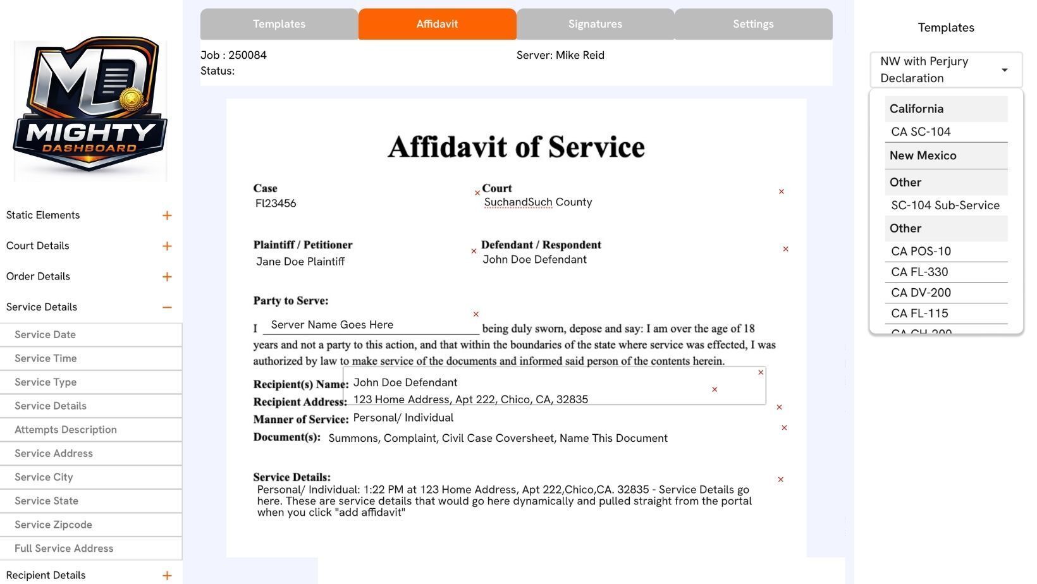Add the Attempts Description element
Image resolution: width=1037 pixels, height=584 pixels.
[91, 430]
